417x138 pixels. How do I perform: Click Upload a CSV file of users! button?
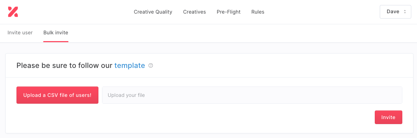(x=57, y=95)
